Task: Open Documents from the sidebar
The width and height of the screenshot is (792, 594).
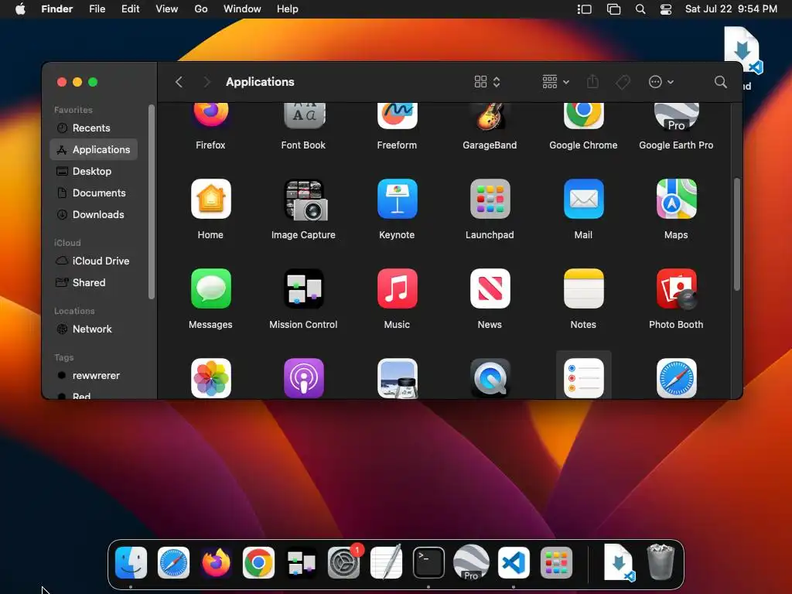Action: [x=94, y=193]
